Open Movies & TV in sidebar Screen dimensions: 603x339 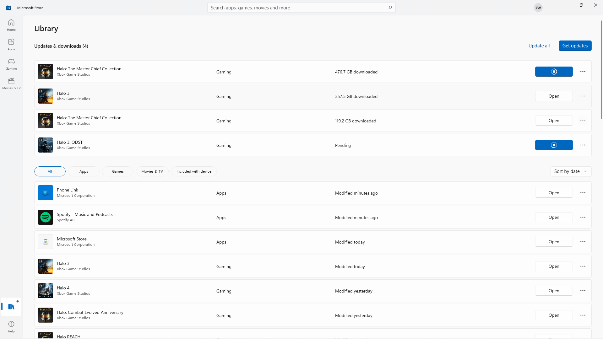click(11, 83)
